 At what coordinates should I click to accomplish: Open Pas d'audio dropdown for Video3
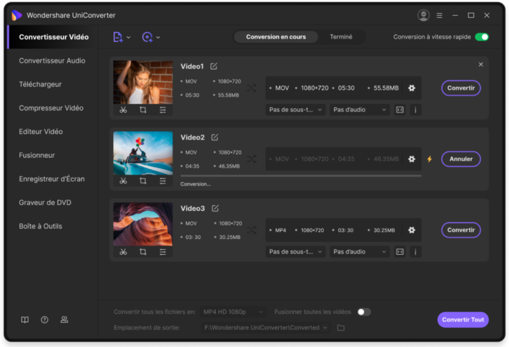(x=359, y=252)
